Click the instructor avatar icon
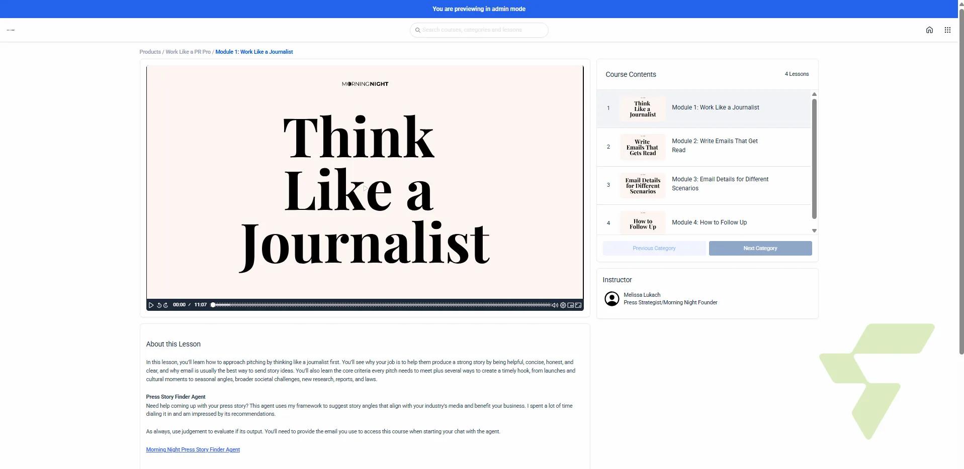The image size is (964, 469). point(611,299)
